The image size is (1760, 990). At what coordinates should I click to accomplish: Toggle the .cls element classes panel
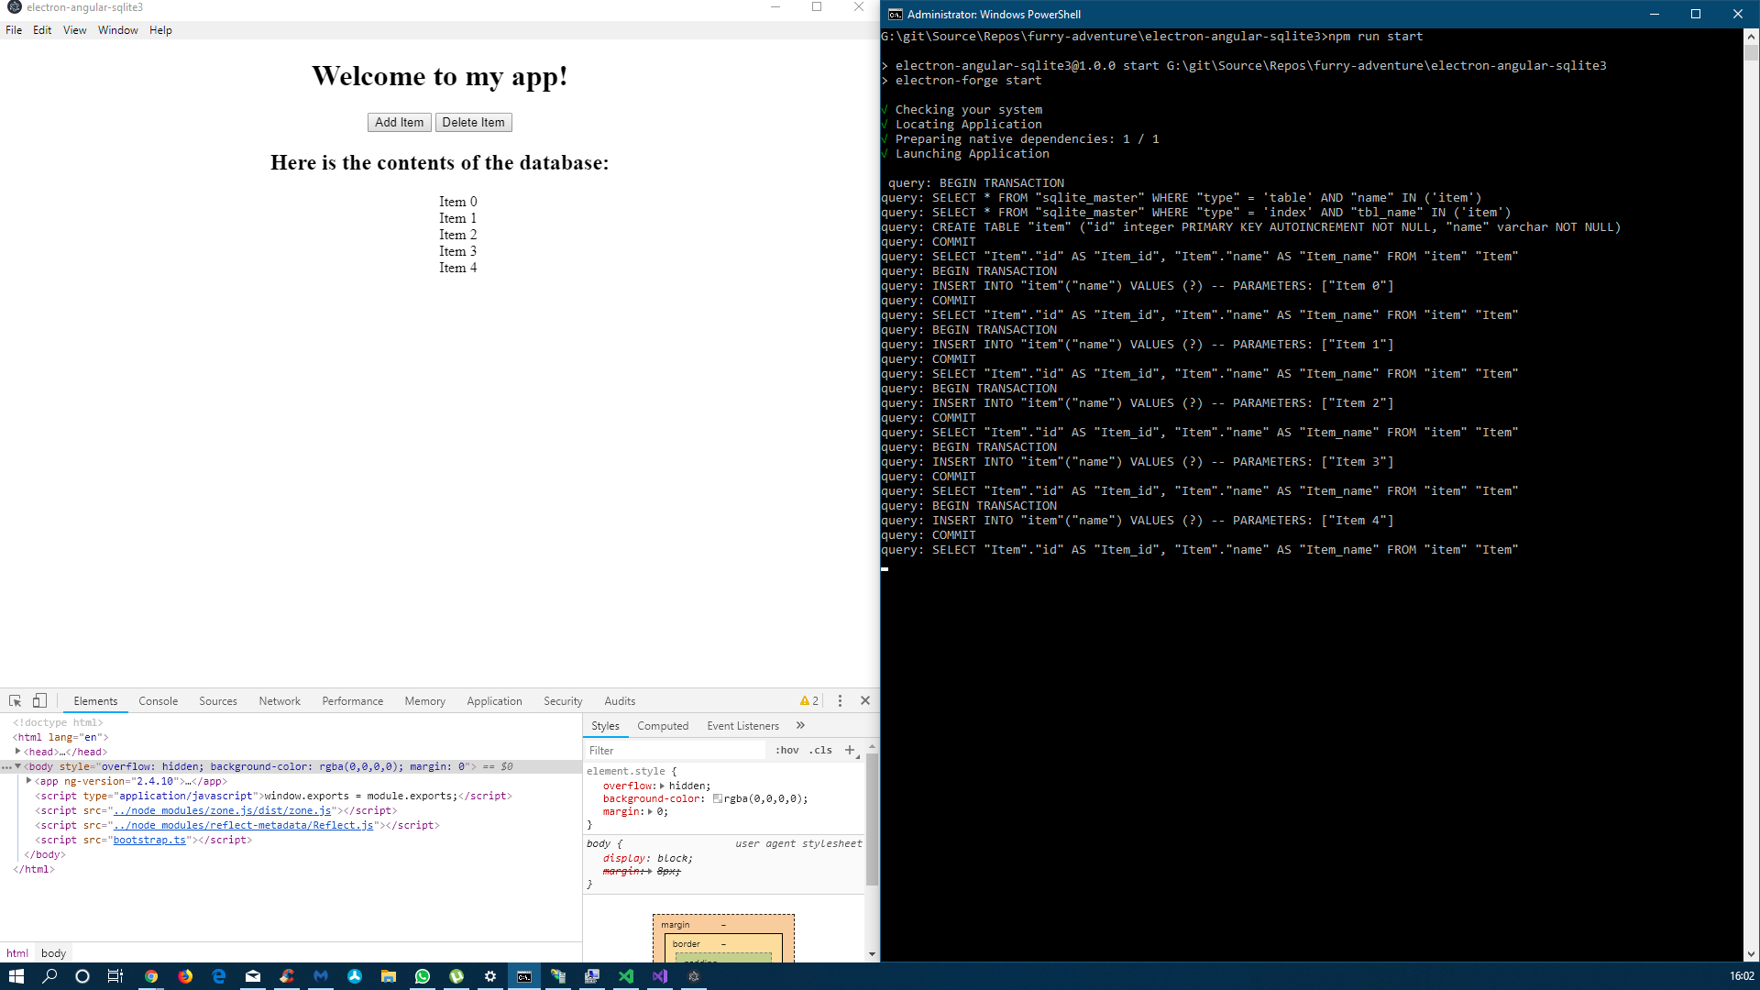pos(821,750)
